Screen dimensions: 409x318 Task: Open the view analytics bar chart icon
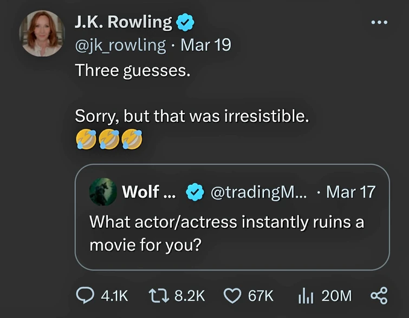pyautogui.click(x=307, y=295)
